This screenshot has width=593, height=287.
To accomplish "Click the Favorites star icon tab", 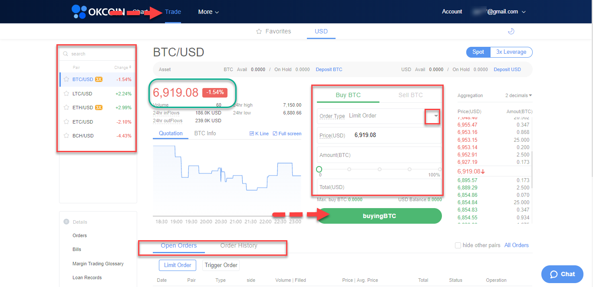I will 273,31.
